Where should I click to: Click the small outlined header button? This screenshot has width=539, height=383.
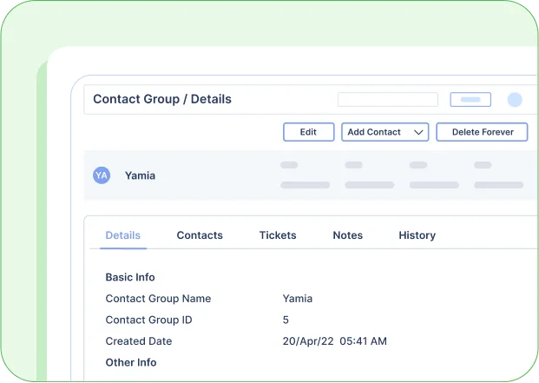470,99
